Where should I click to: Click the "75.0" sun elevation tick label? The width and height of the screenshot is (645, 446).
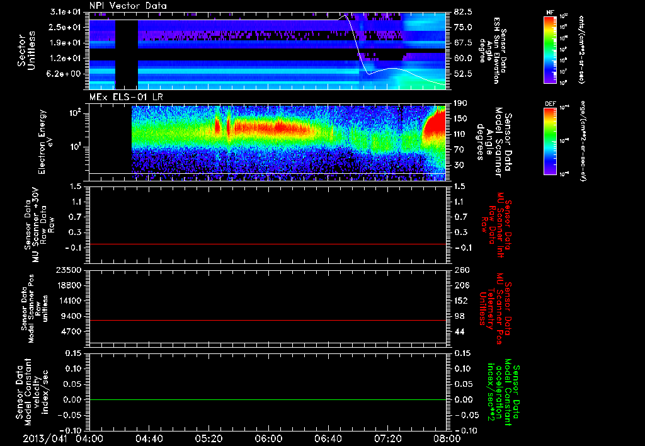point(464,27)
